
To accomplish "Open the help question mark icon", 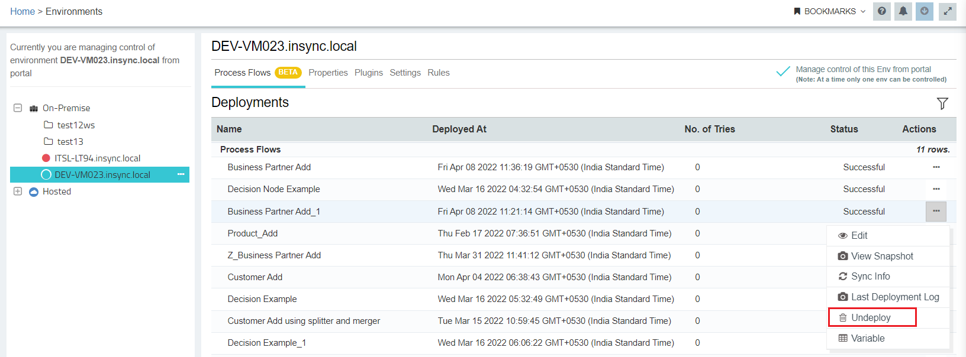I will point(882,11).
